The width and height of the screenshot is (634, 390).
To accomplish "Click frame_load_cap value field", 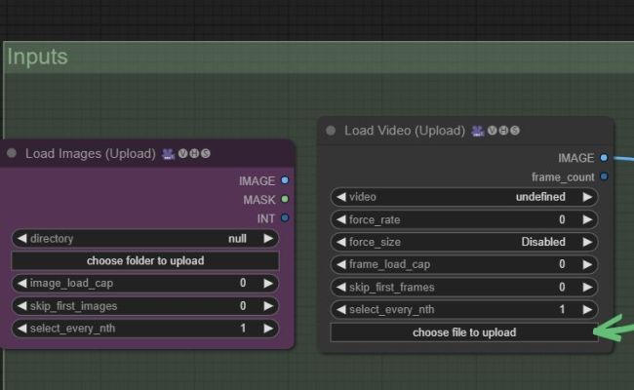I will pyautogui.click(x=463, y=264).
